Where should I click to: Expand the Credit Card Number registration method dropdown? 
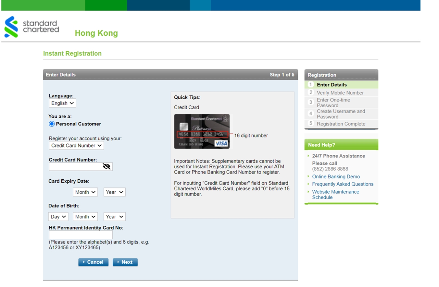[76, 146]
